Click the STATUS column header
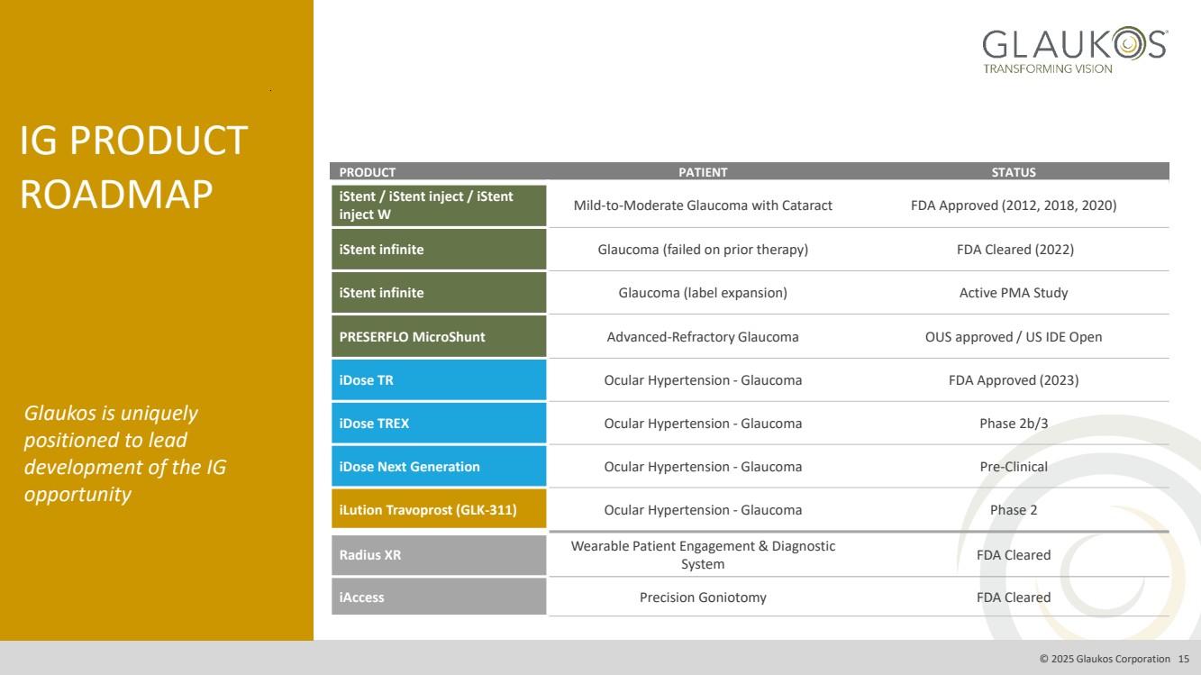This screenshot has height=675, width=1201. coord(1013,172)
